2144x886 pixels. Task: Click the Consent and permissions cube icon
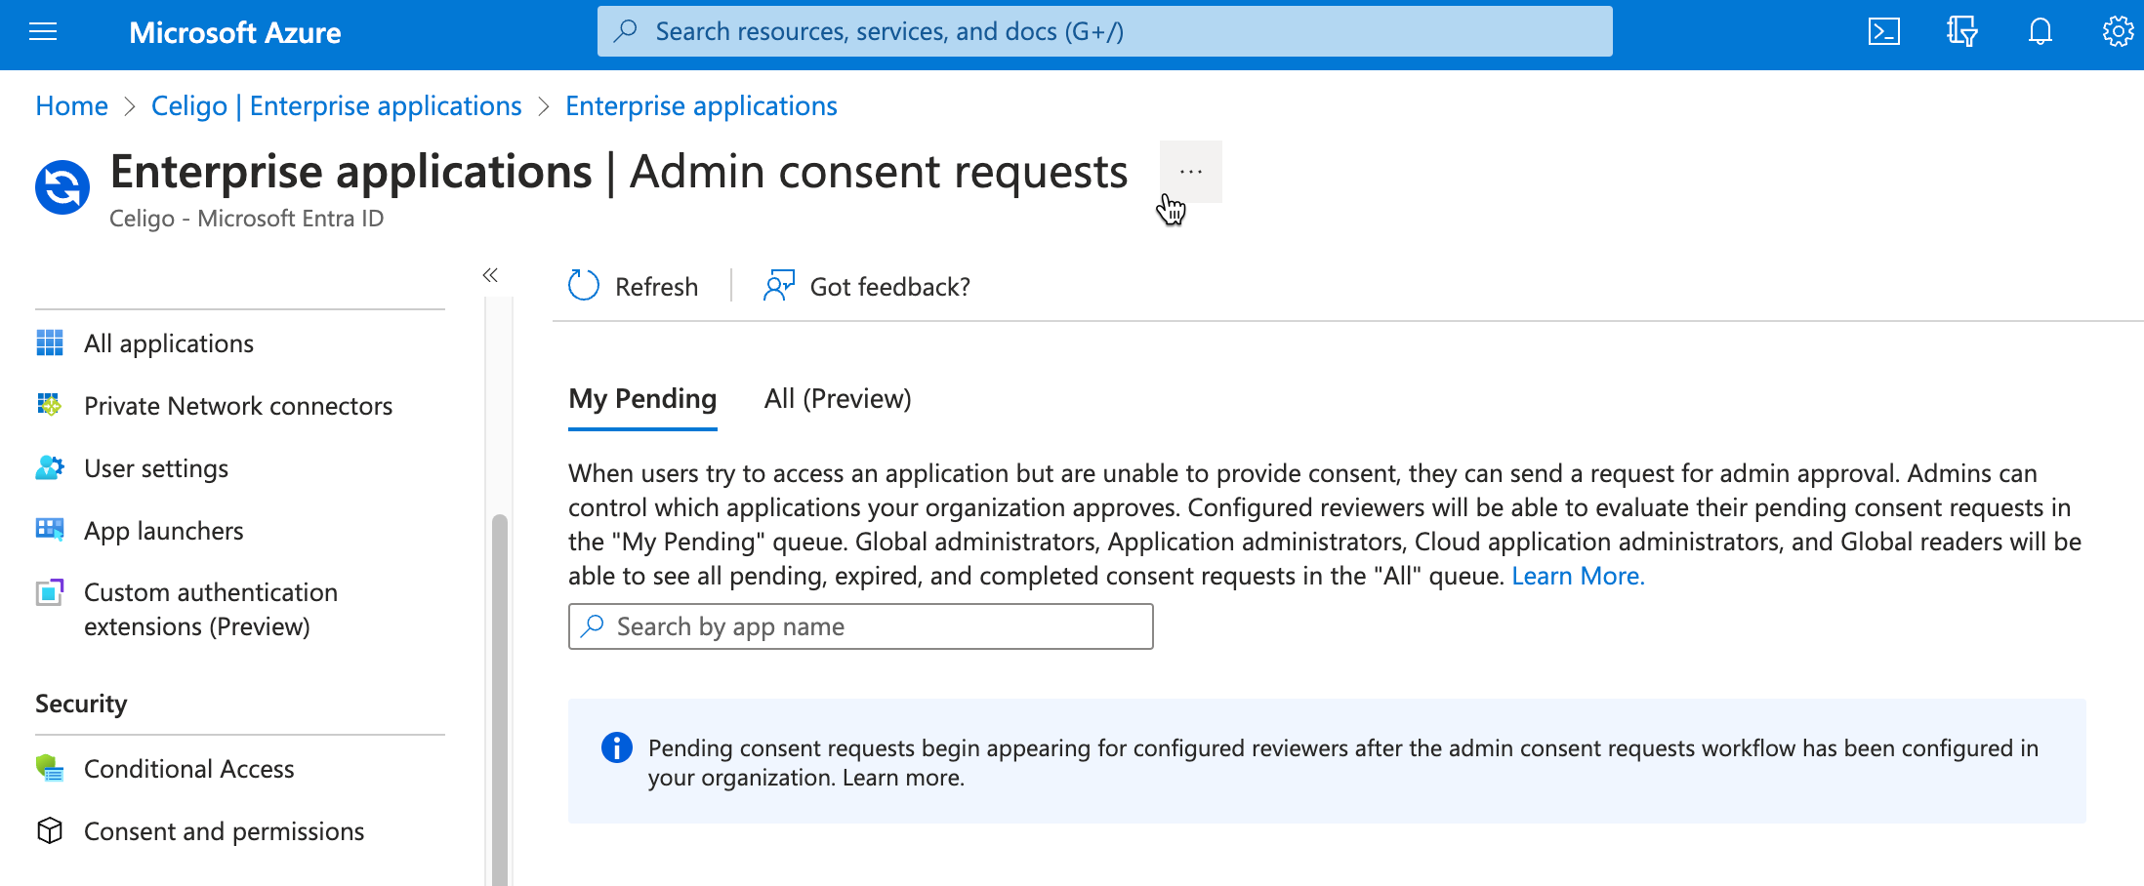(x=50, y=830)
